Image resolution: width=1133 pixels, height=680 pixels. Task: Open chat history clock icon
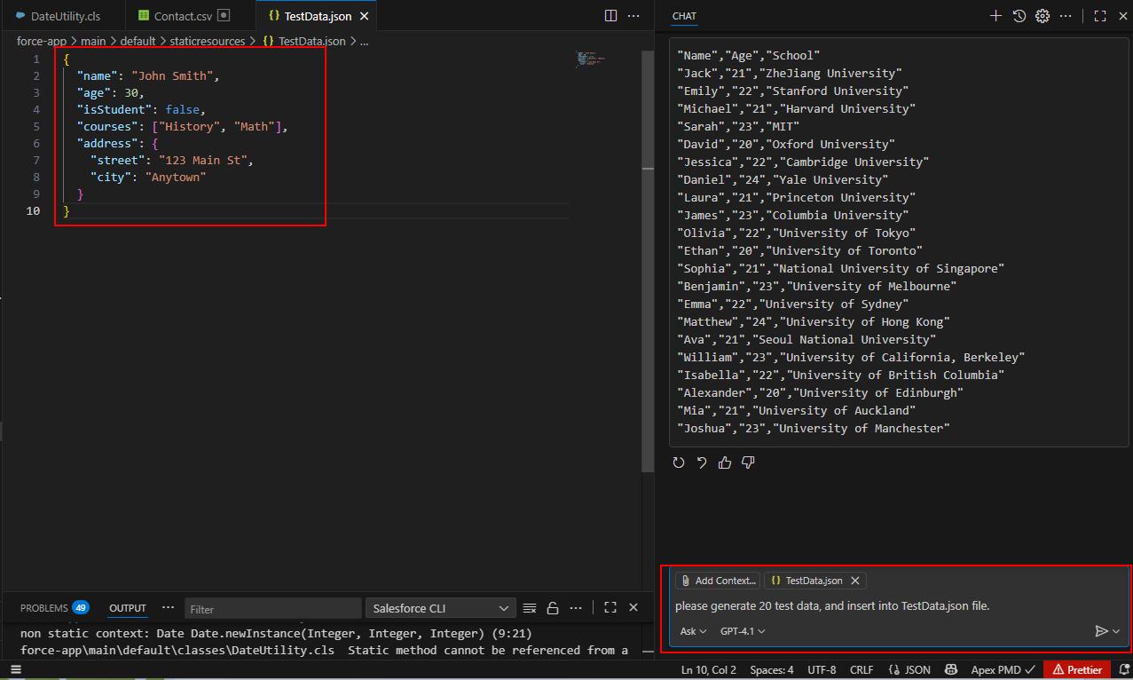tap(1019, 16)
